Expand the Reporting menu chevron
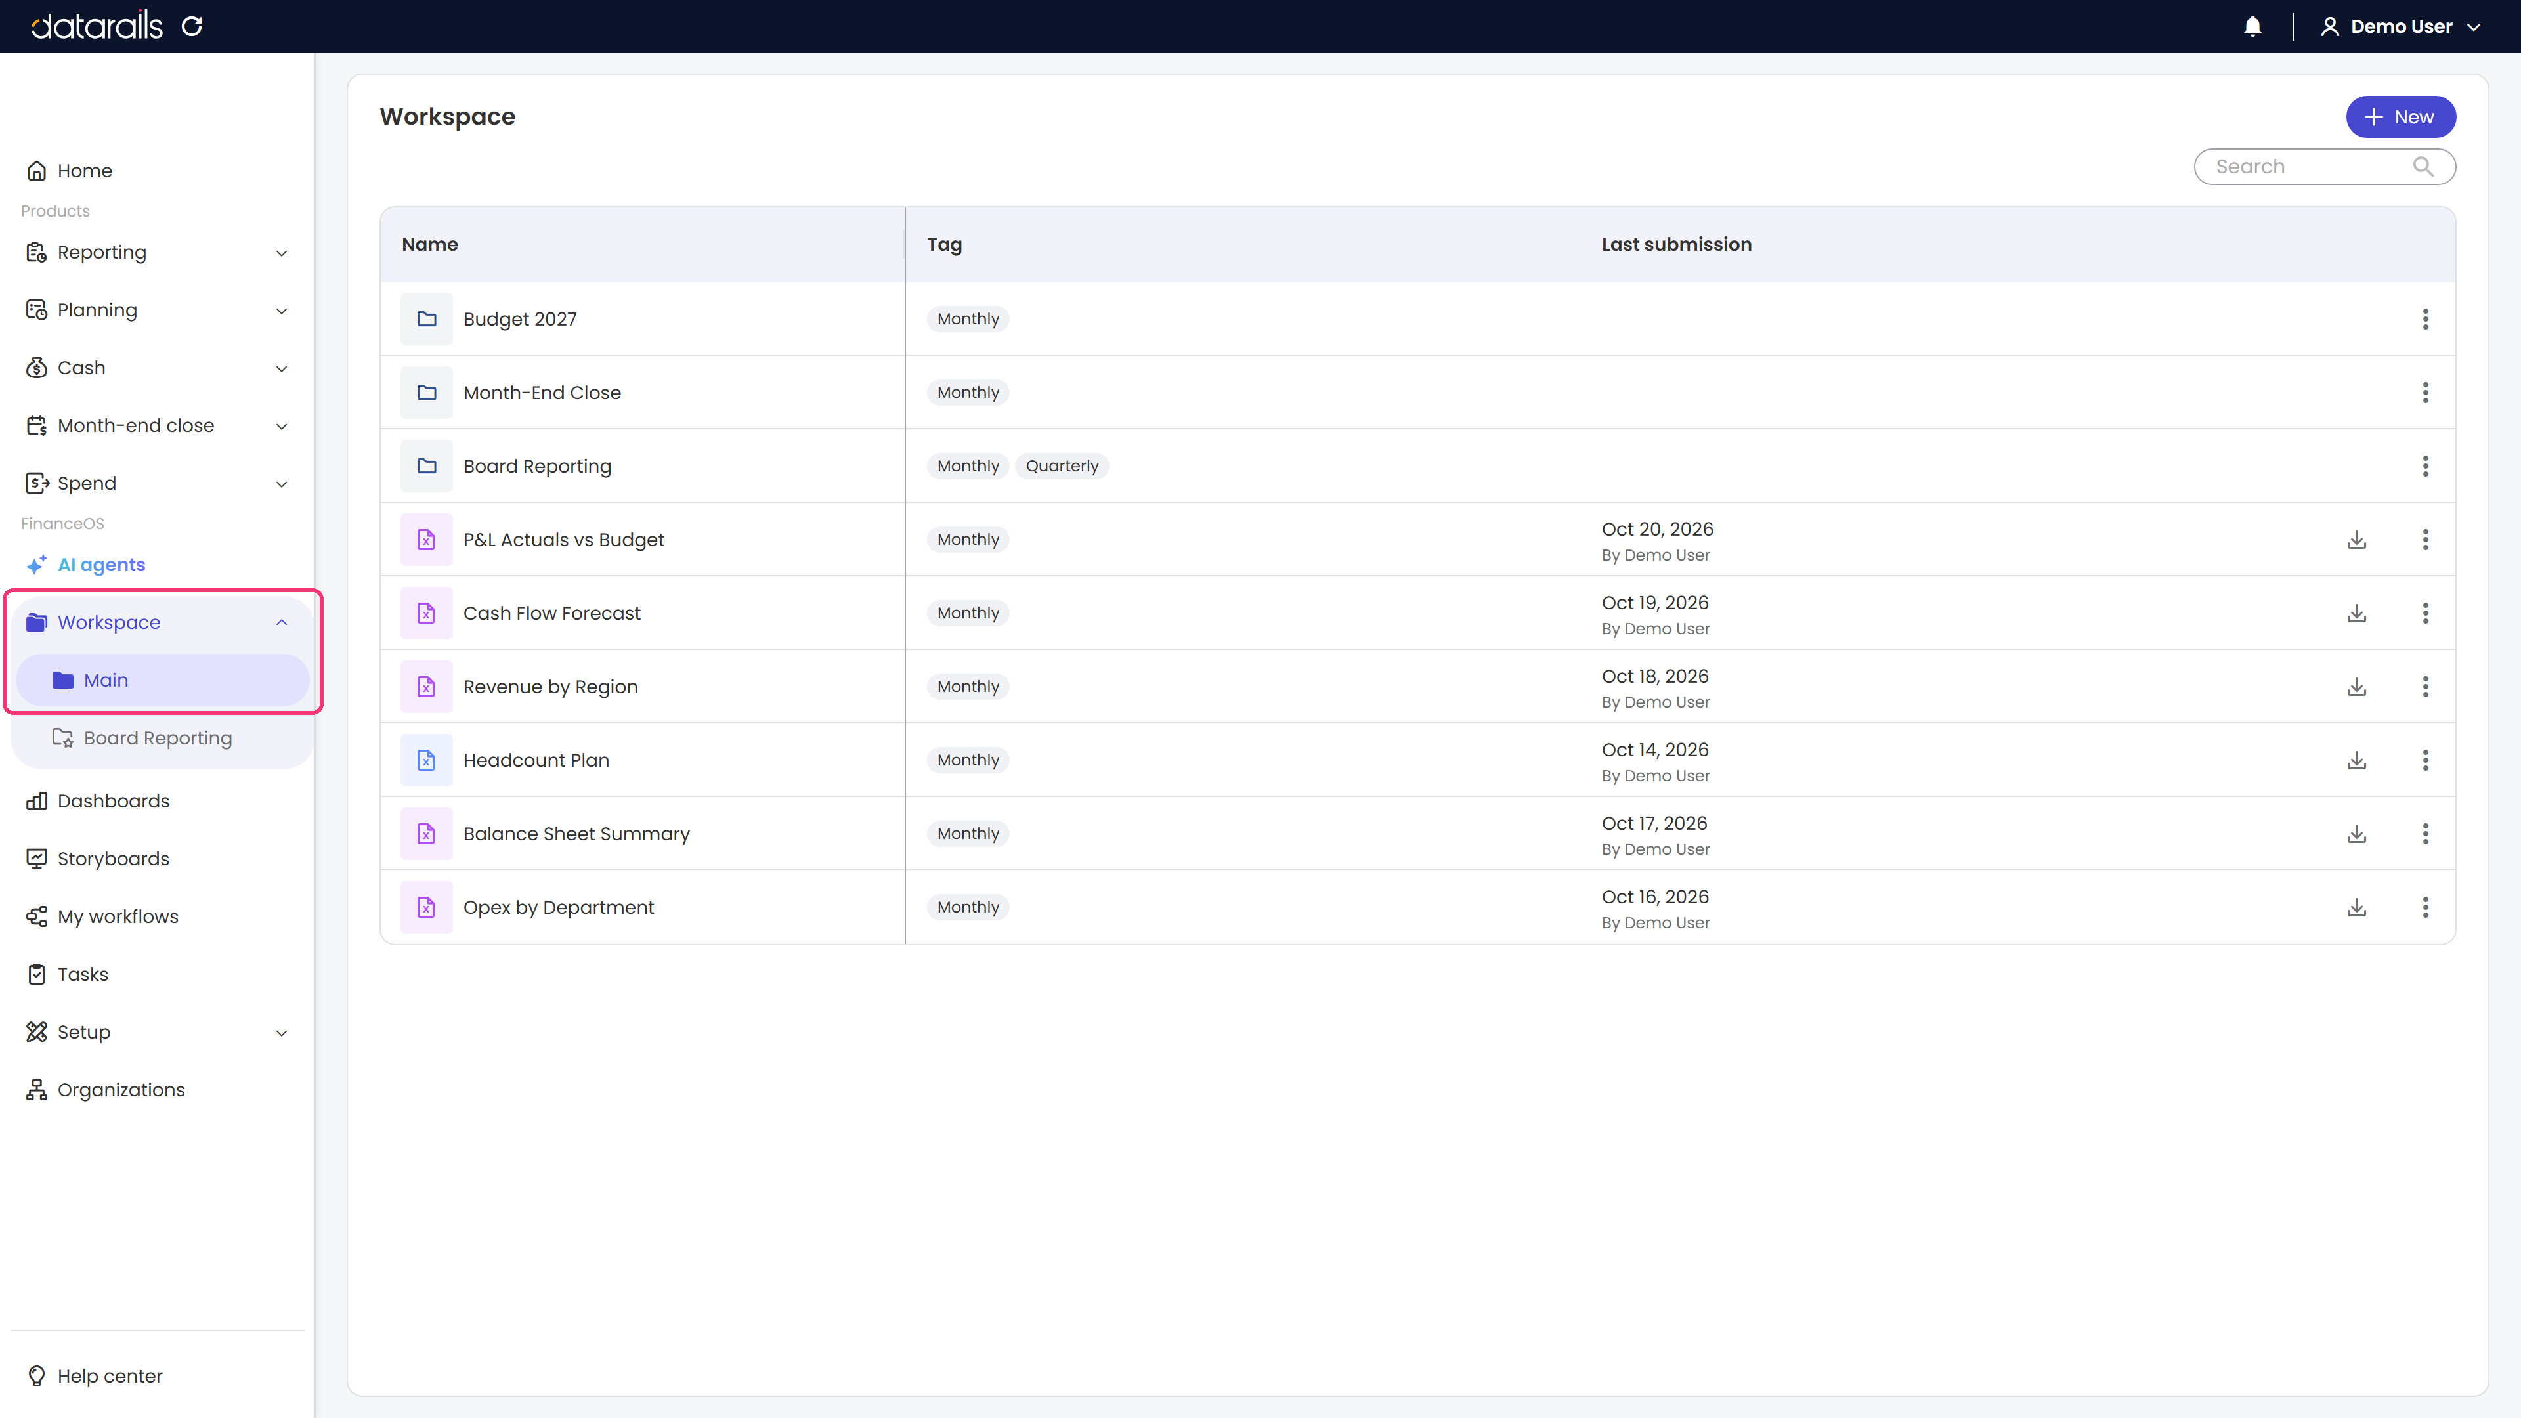Viewport: 2521px width, 1418px height. pos(282,253)
